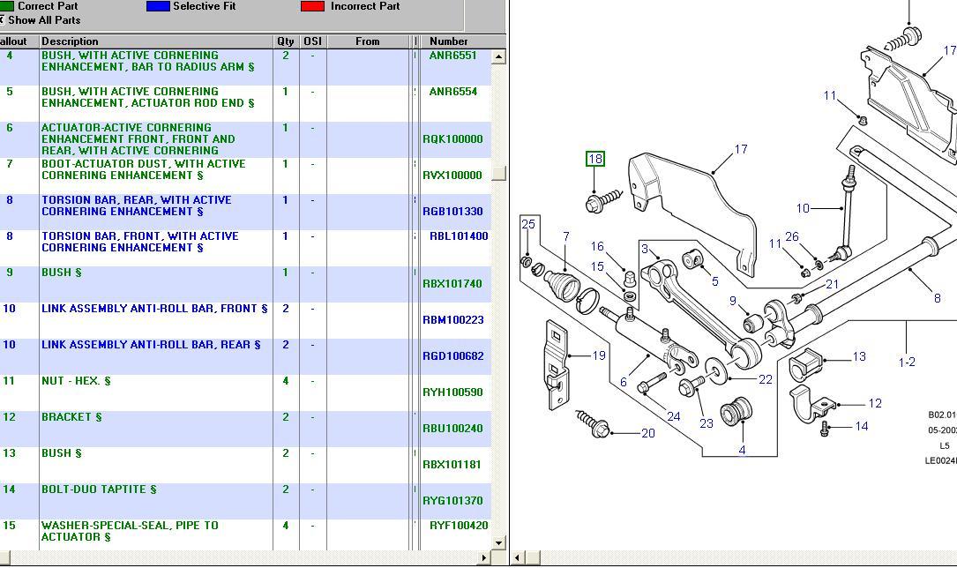This screenshot has width=957, height=568.
Task: Select the bracket drawing labeled 19
Action: tap(556, 365)
